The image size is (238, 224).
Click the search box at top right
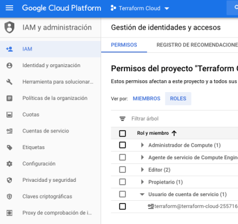click(x=233, y=8)
